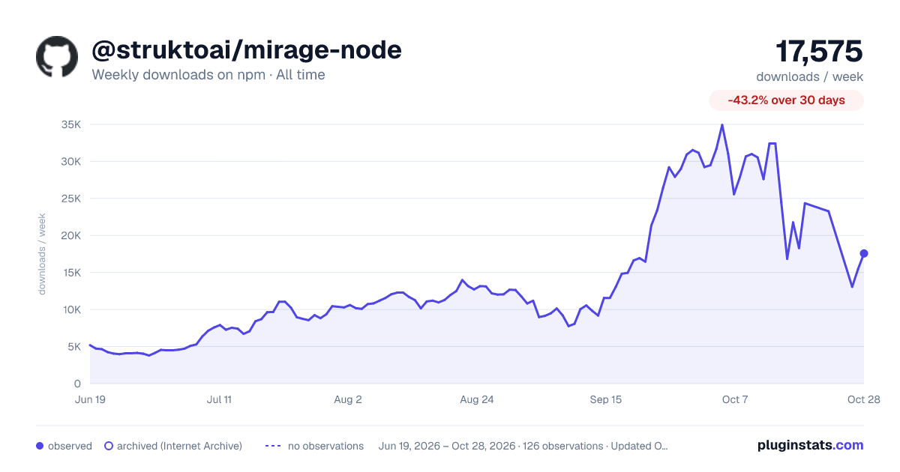The height and width of the screenshot is (472, 900).
Task: Click the Jun 19 x-axis label
Action: pyautogui.click(x=90, y=399)
